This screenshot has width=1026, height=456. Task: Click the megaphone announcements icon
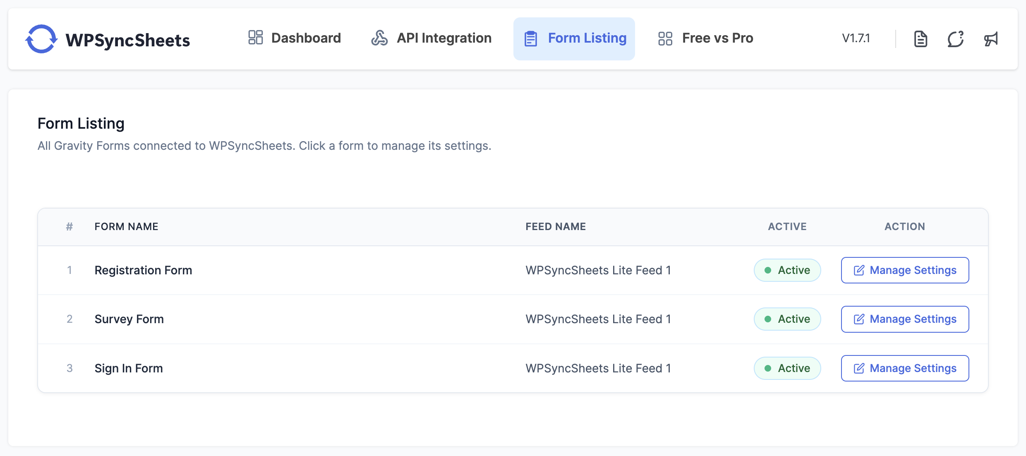991,39
